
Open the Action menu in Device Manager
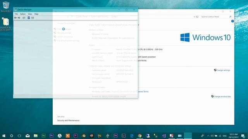click(x=23, y=14)
